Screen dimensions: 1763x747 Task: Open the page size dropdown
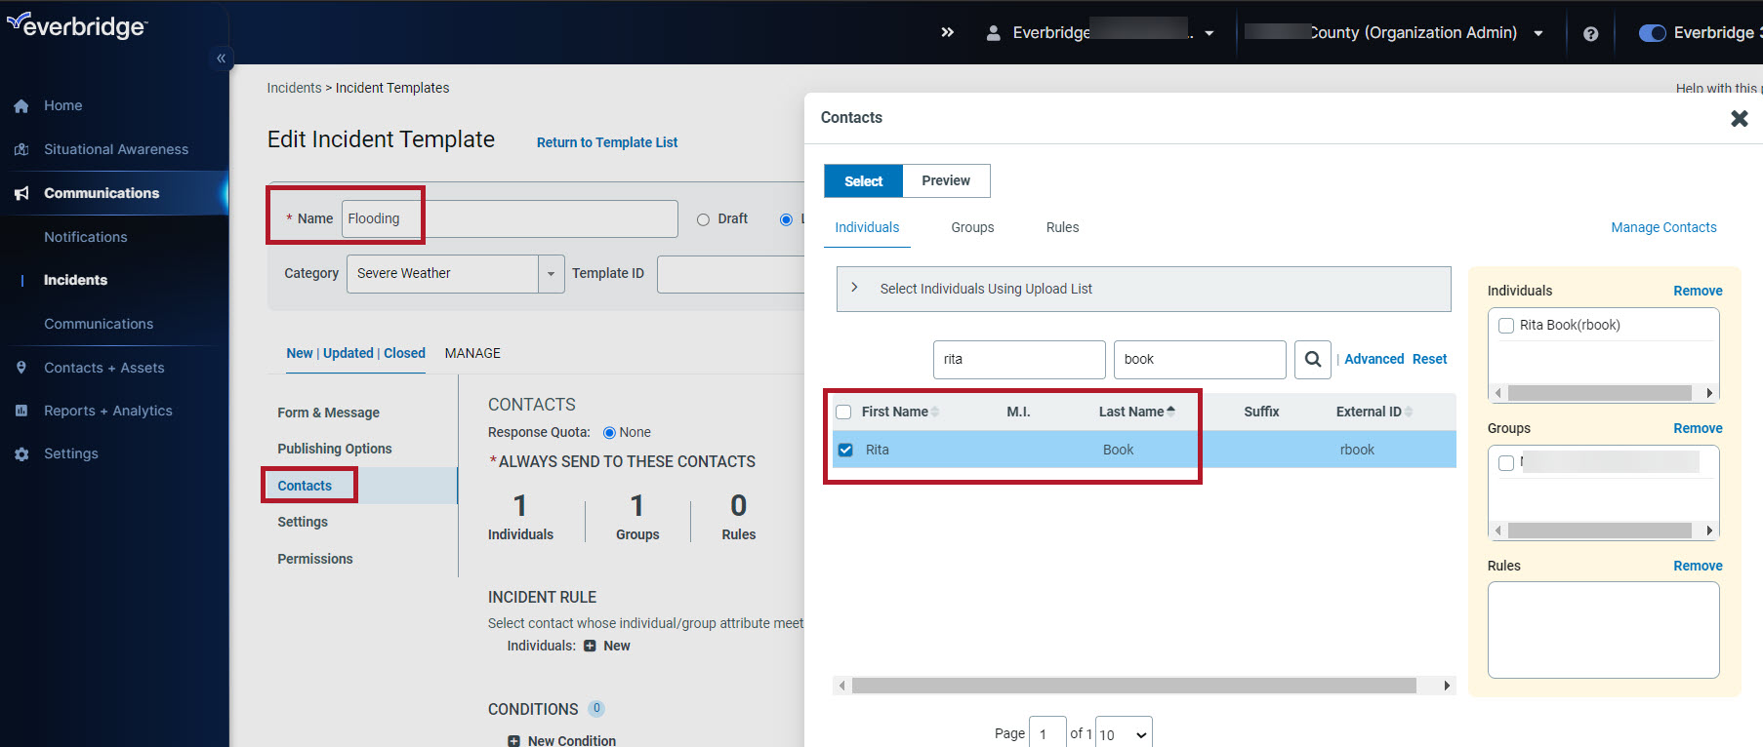(x=1124, y=734)
